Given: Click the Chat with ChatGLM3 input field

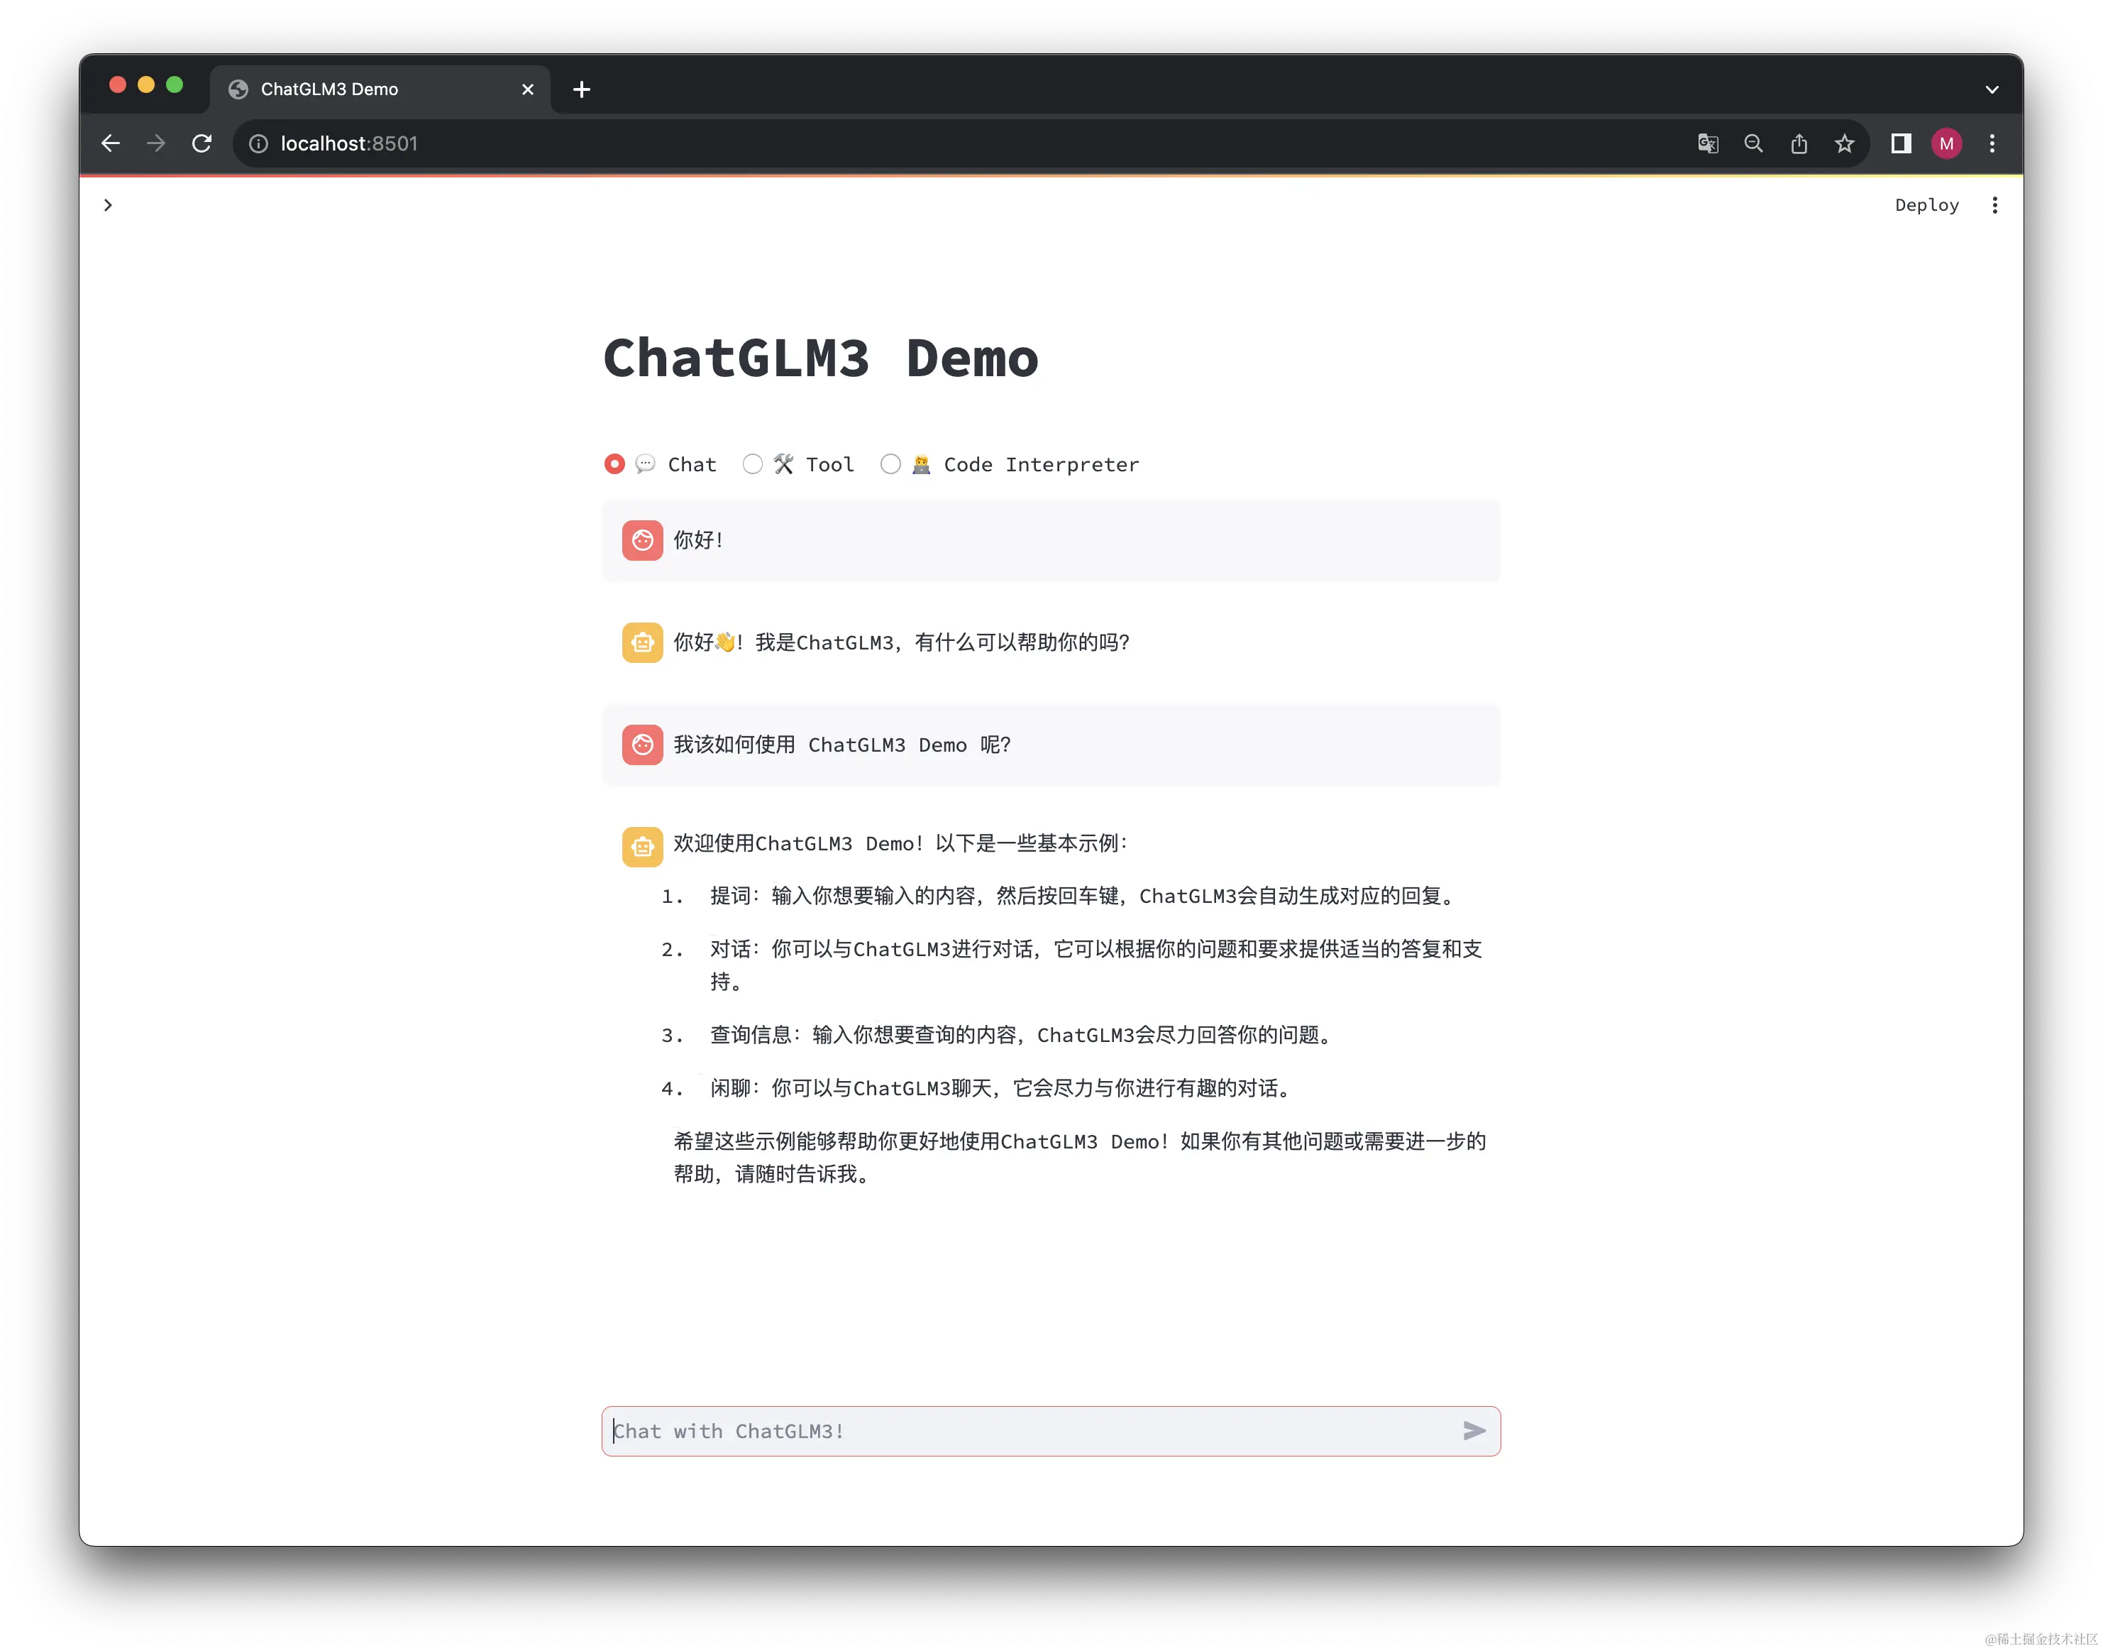Looking at the screenshot, I should tap(966, 1431).
